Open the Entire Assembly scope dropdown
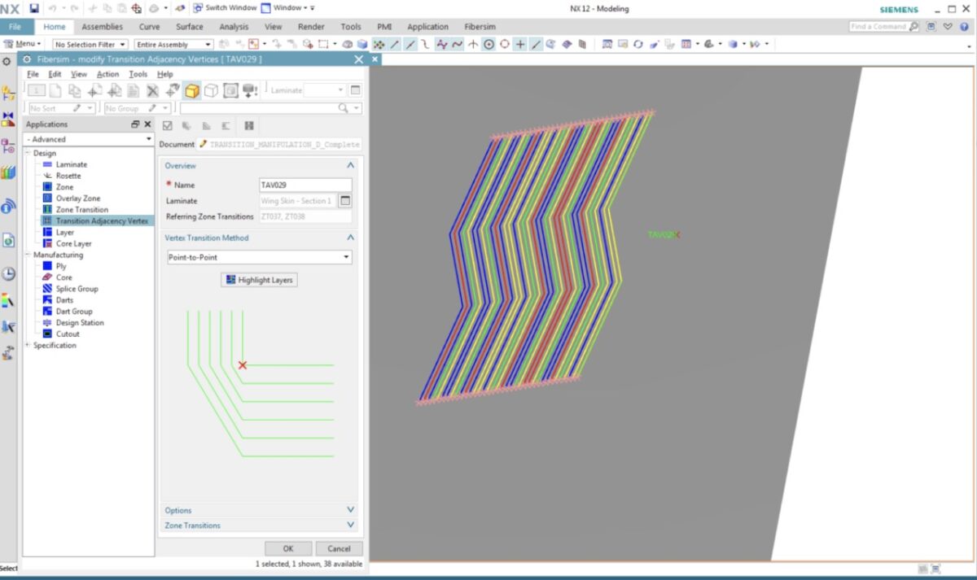This screenshot has width=977, height=580. 174,44
